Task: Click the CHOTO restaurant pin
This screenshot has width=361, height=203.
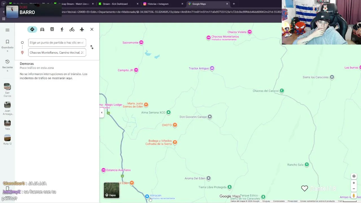Action: pos(175,125)
